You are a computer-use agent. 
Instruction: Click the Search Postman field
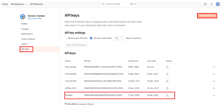pos(120,4)
